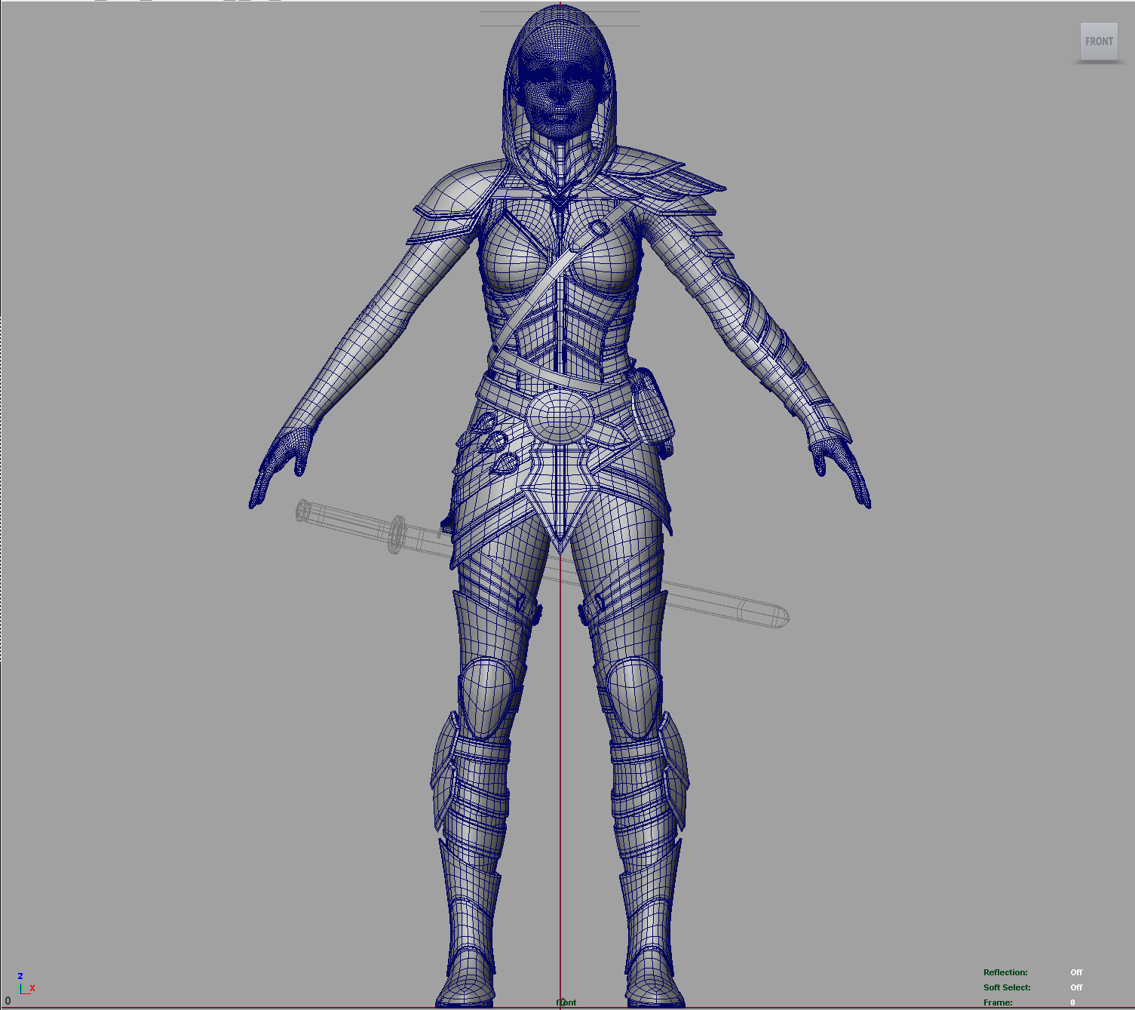Select the sword's handle end

[x=303, y=511]
